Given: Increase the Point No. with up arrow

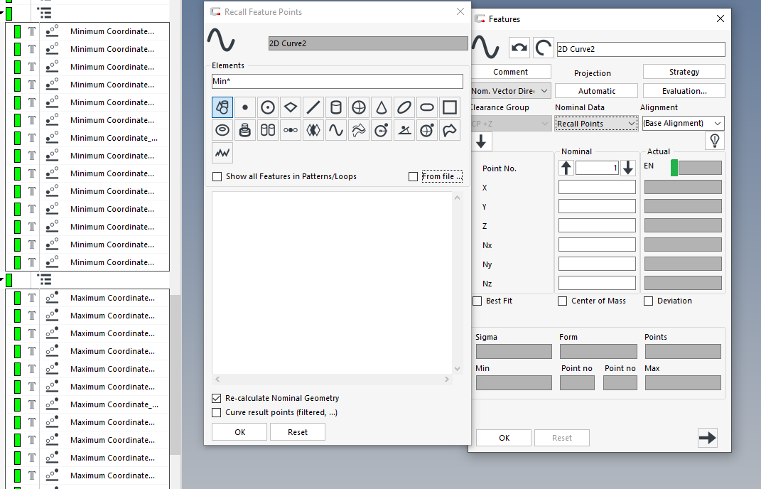Looking at the screenshot, I should point(566,168).
